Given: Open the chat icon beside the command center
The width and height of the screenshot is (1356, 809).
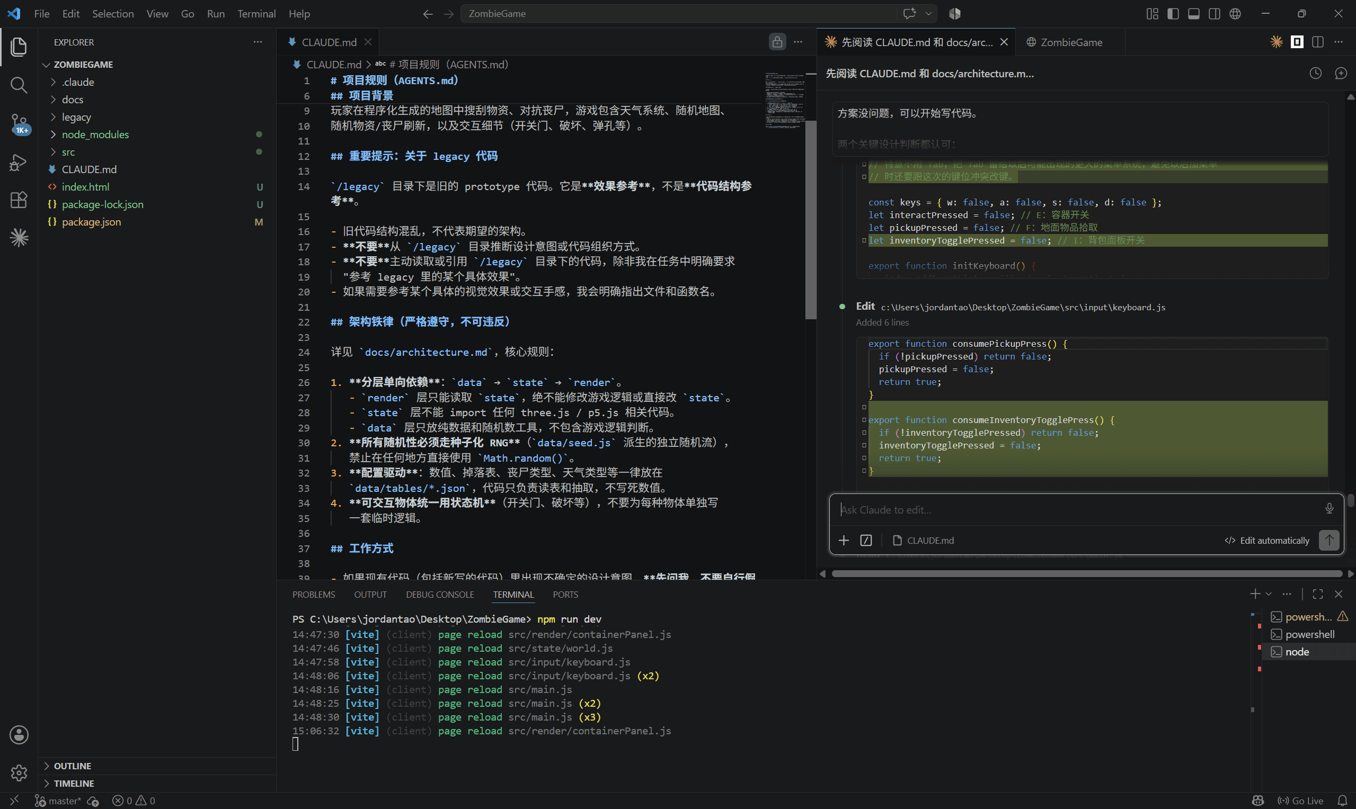Looking at the screenshot, I should tap(909, 14).
